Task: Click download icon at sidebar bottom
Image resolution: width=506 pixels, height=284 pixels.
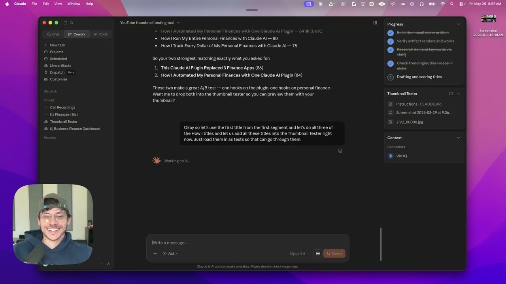Action: tap(108, 264)
